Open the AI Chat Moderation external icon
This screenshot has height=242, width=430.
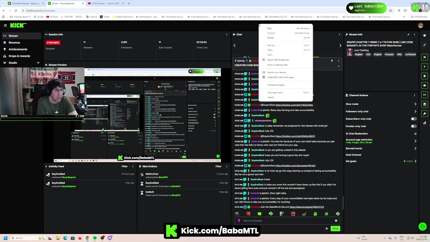pyautogui.click(x=415, y=133)
